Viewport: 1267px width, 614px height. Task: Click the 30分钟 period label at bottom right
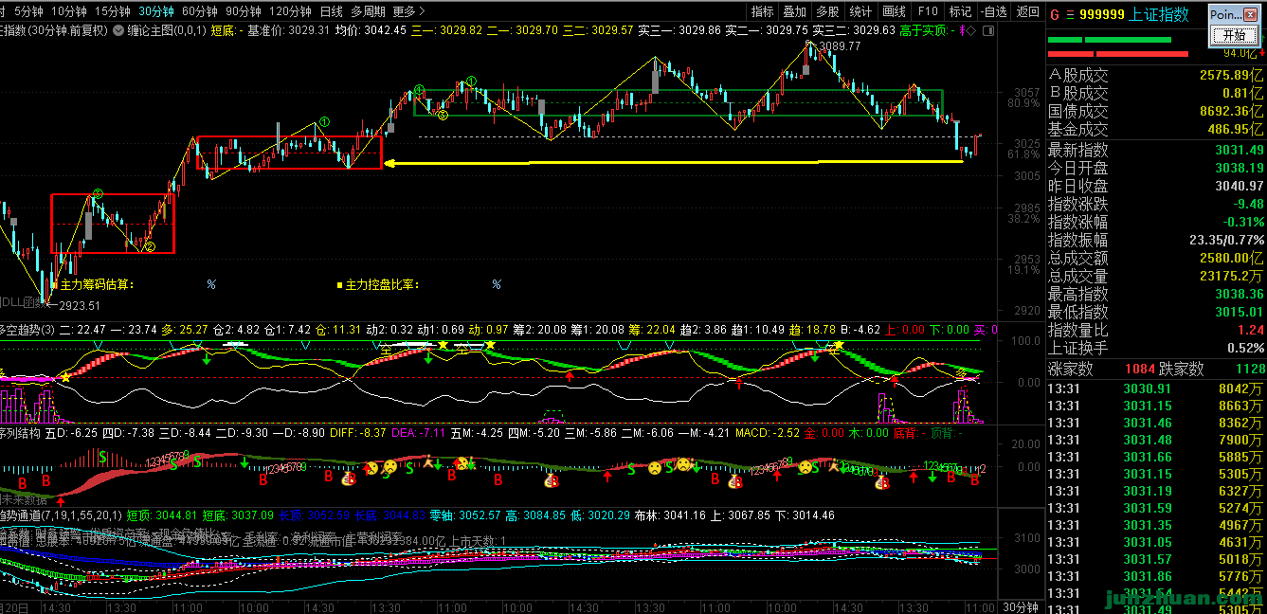point(1021,606)
